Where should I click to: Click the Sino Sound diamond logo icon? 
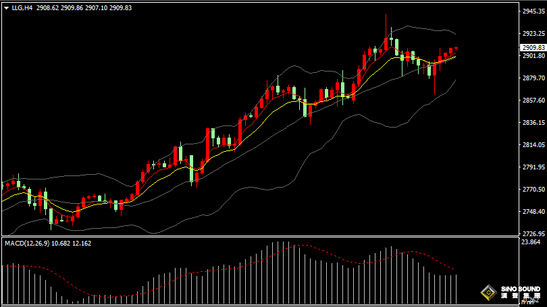tap(486, 293)
